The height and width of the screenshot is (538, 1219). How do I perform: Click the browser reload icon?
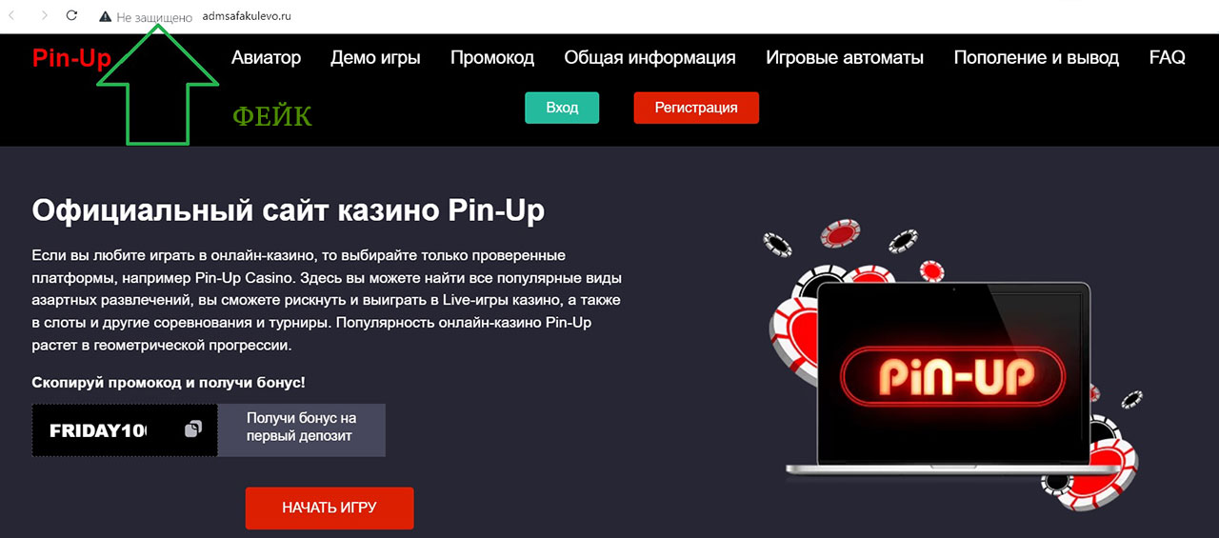72,16
